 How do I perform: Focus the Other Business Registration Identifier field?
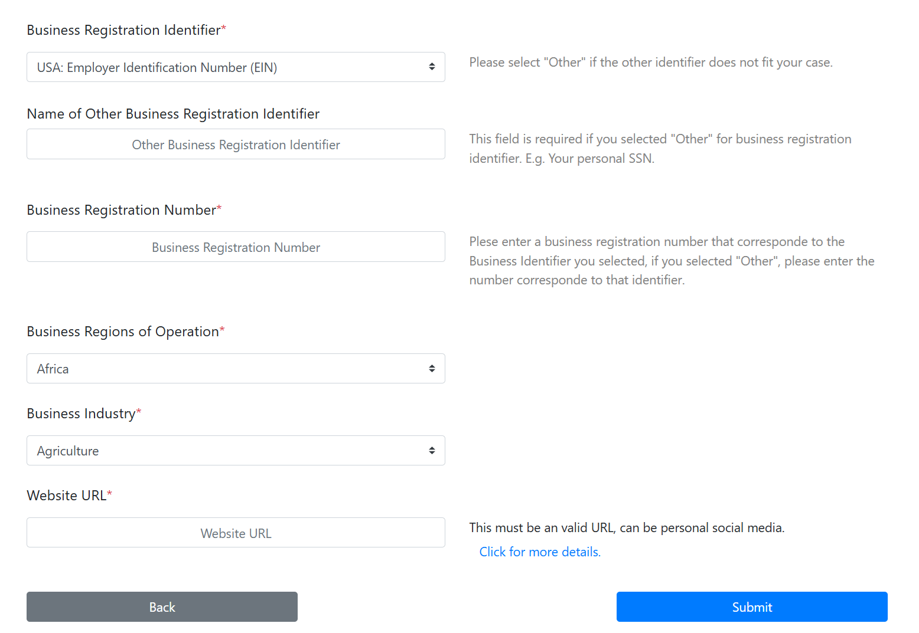point(236,144)
